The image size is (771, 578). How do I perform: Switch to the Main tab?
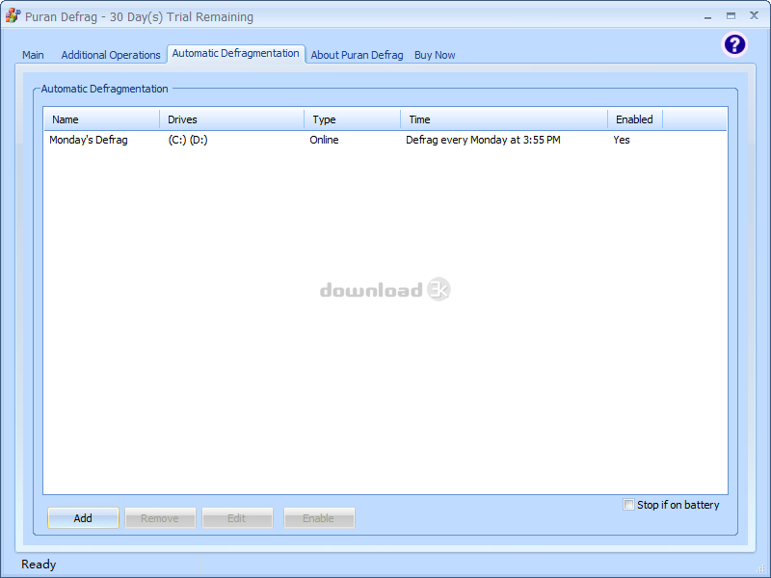(x=33, y=55)
